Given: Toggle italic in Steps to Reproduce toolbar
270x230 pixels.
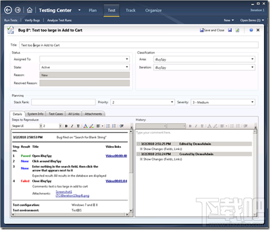Looking at the screenshot, I should point(72,126).
